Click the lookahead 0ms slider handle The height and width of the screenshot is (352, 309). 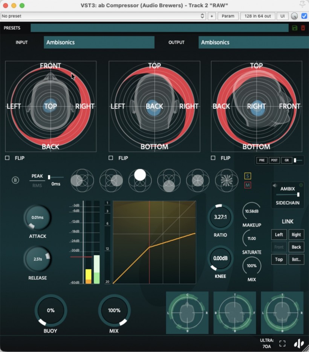(49, 178)
